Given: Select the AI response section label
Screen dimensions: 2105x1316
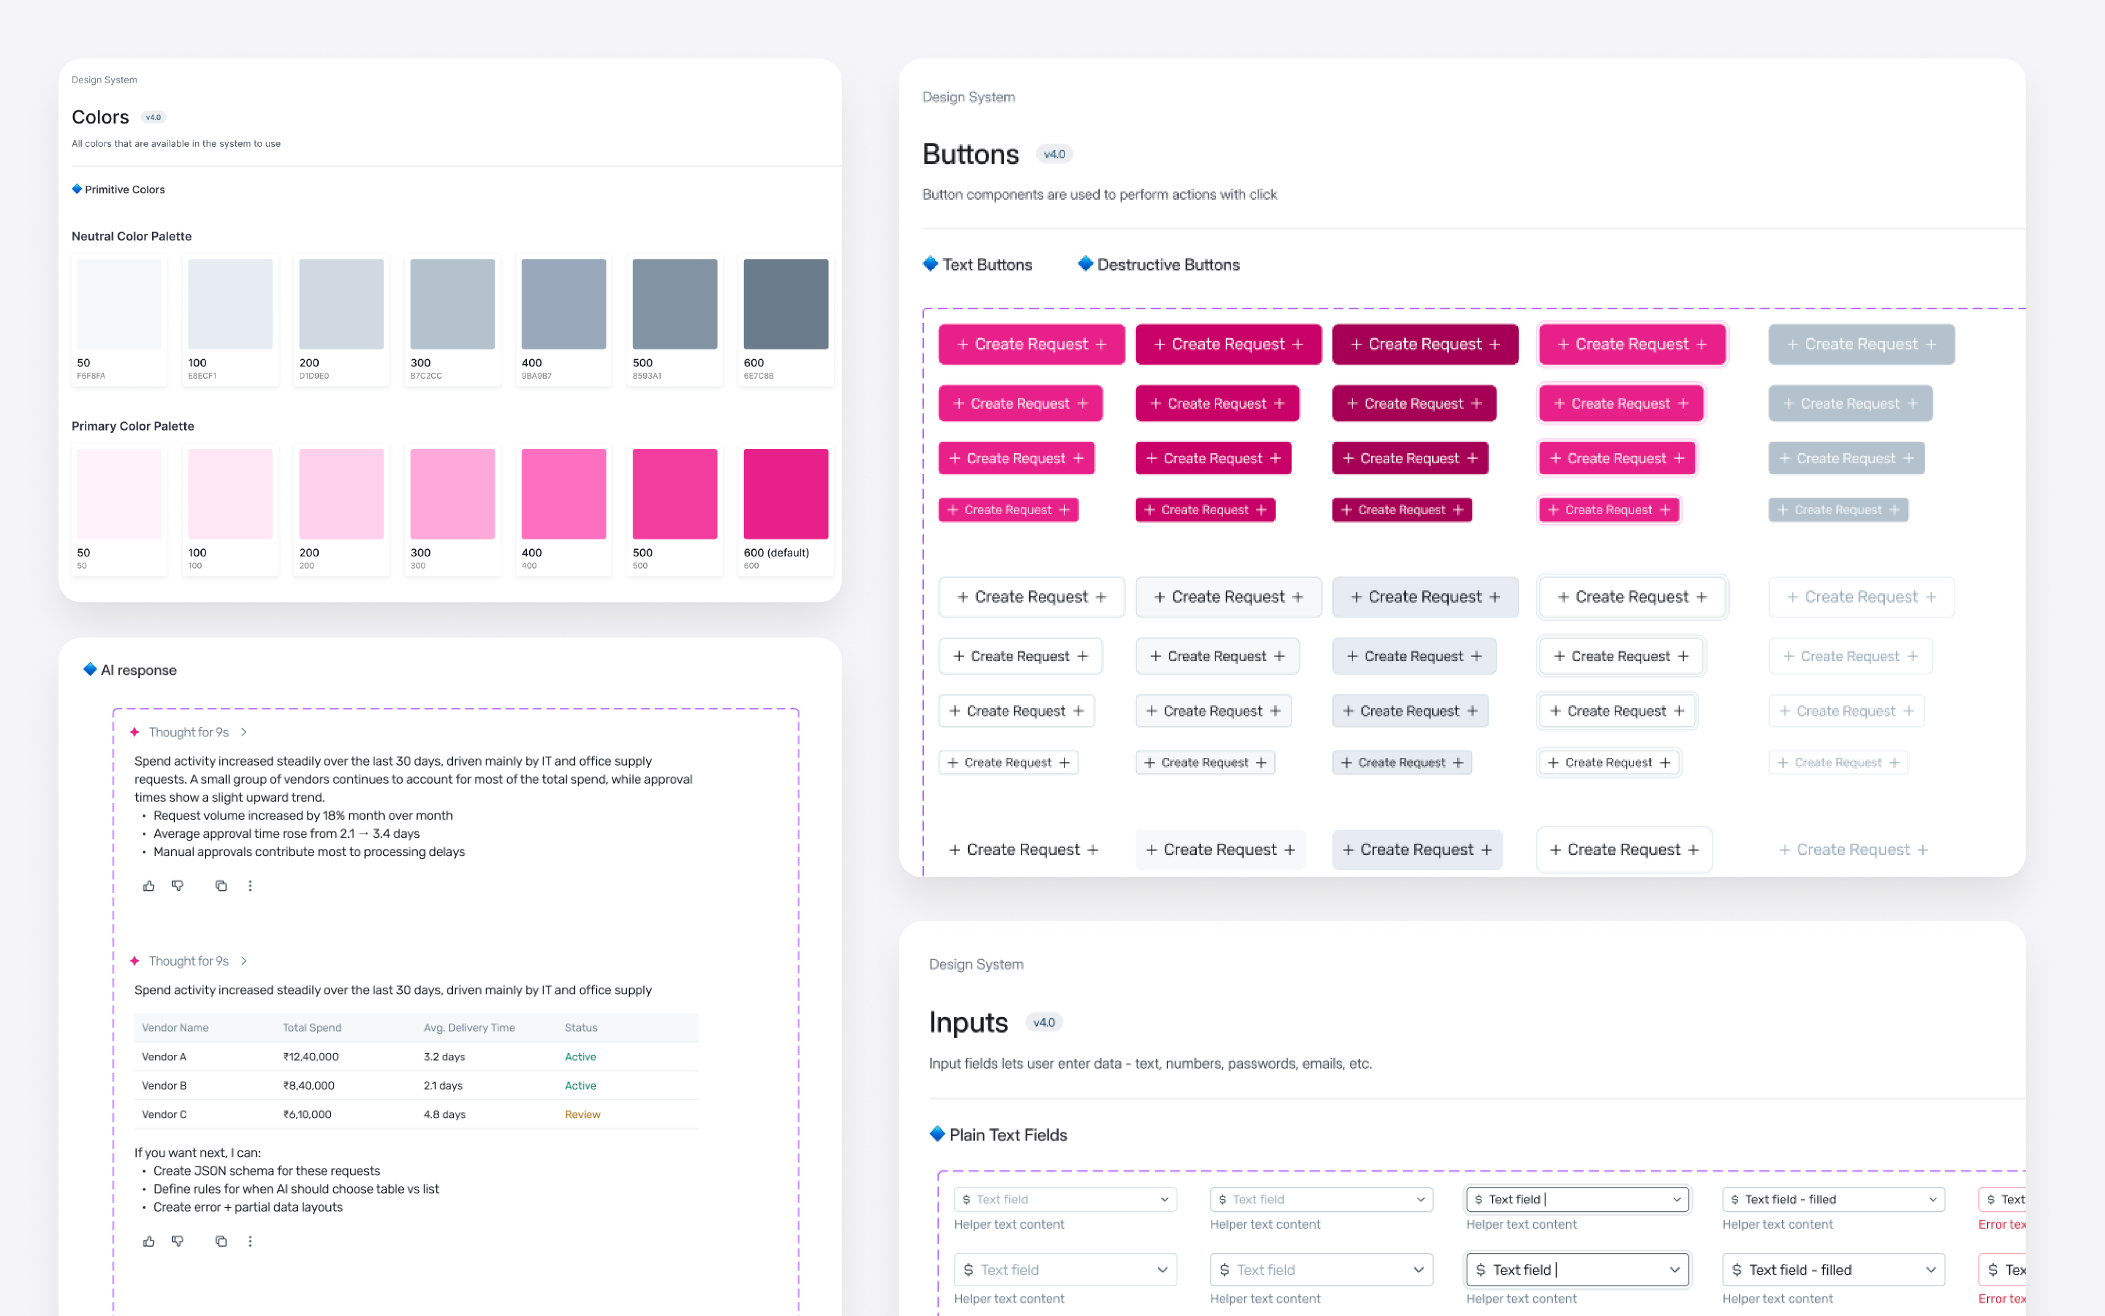Looking at the screenshot, I should [138, 670].
